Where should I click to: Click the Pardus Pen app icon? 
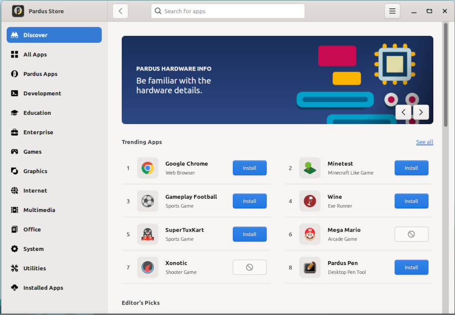point(310,268)
